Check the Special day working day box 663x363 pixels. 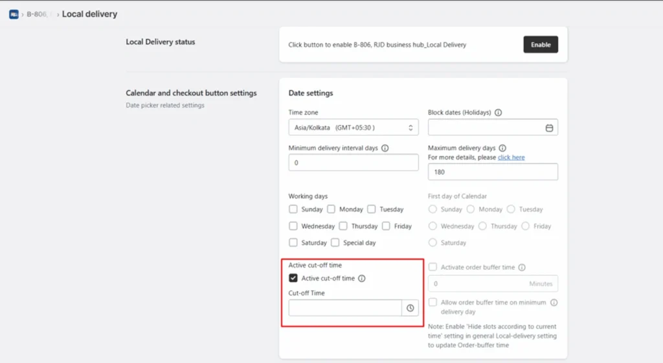tap(335, 242)
